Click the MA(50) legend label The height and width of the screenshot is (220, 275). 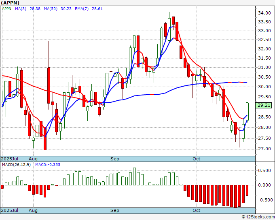tap(51, 9)
